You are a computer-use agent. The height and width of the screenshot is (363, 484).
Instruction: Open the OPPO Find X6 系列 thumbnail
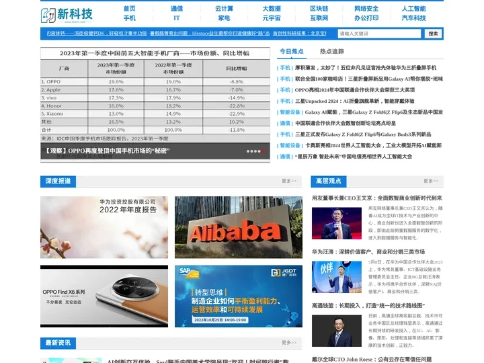pos(104,296)
